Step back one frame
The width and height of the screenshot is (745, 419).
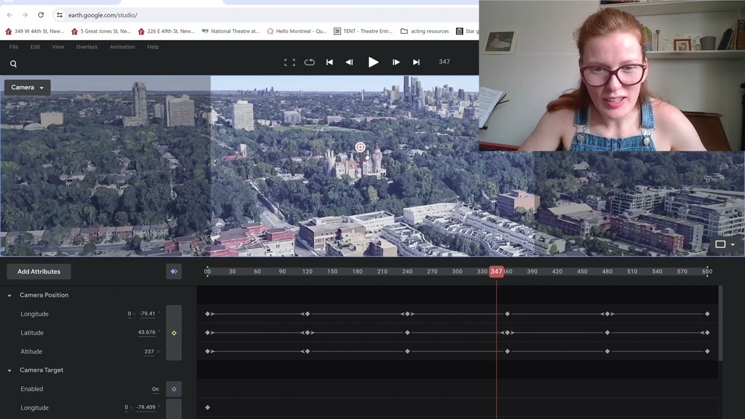[x=349, y=62]
